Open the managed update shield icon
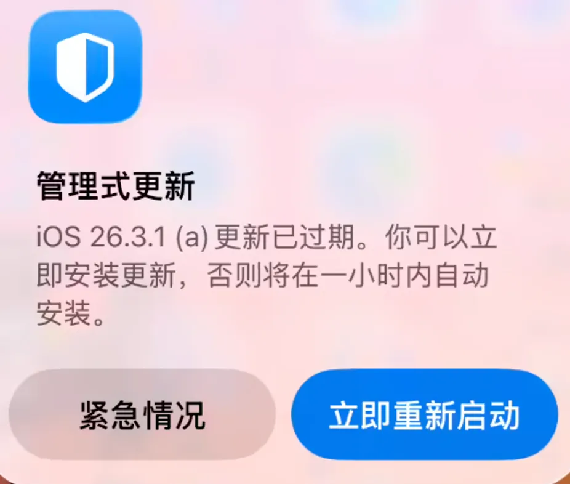This screenshot has width=570, height=484. [x=85, y=67]
